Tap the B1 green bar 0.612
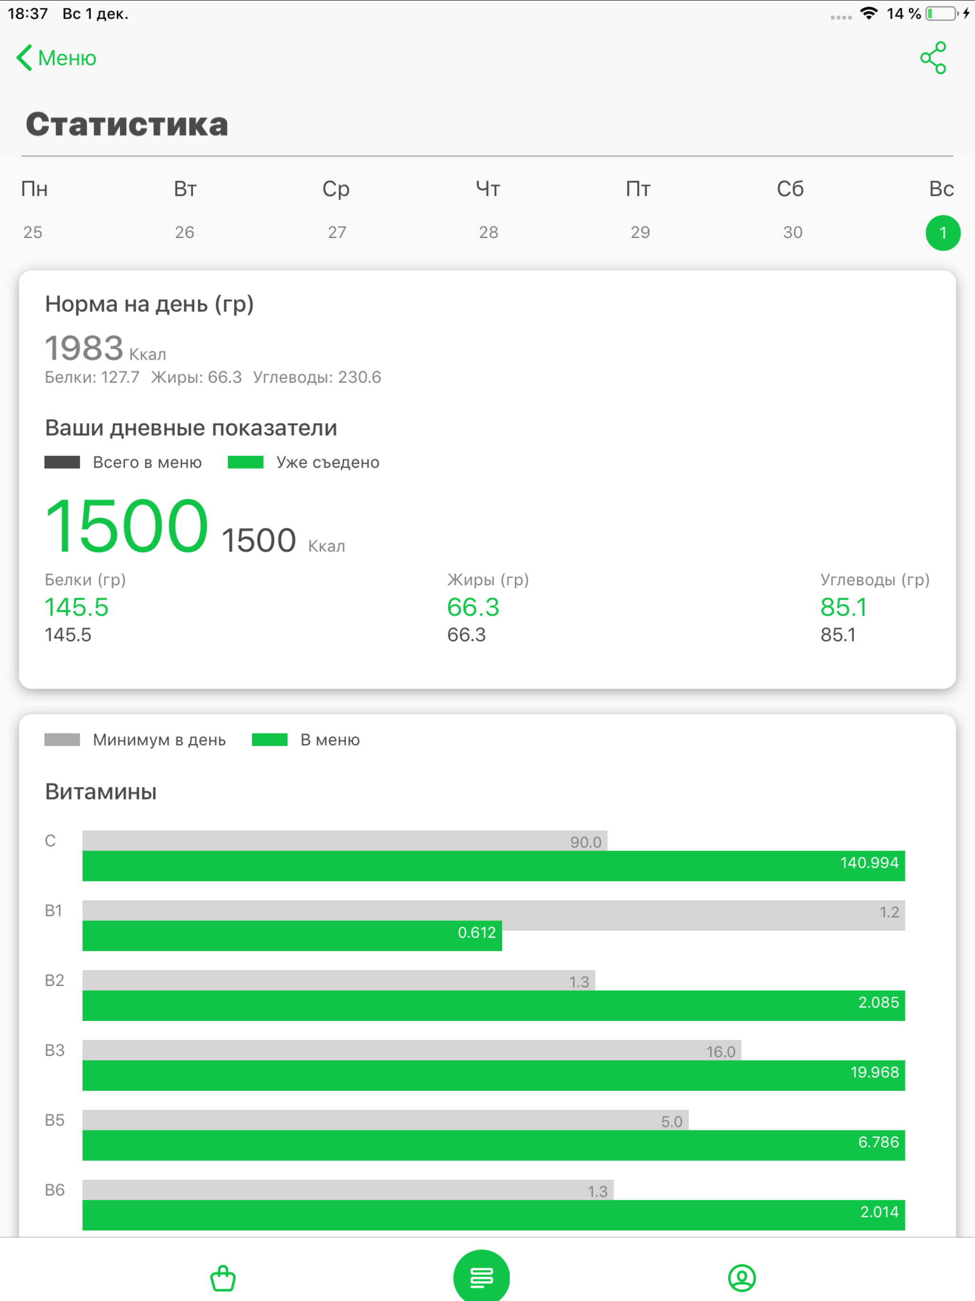 (292, 935)
